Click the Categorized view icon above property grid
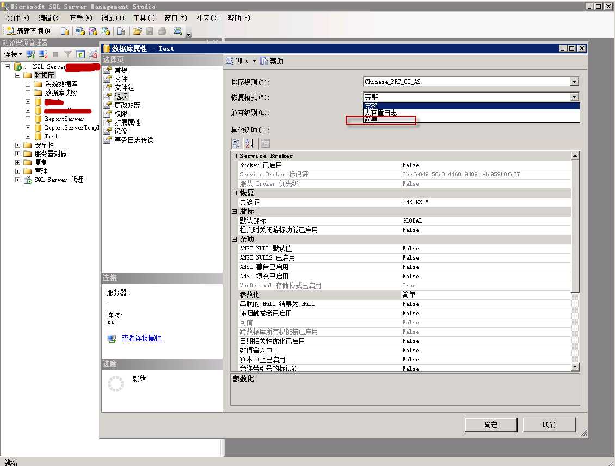This screenshot has height=466, width=615. [237, 143]
